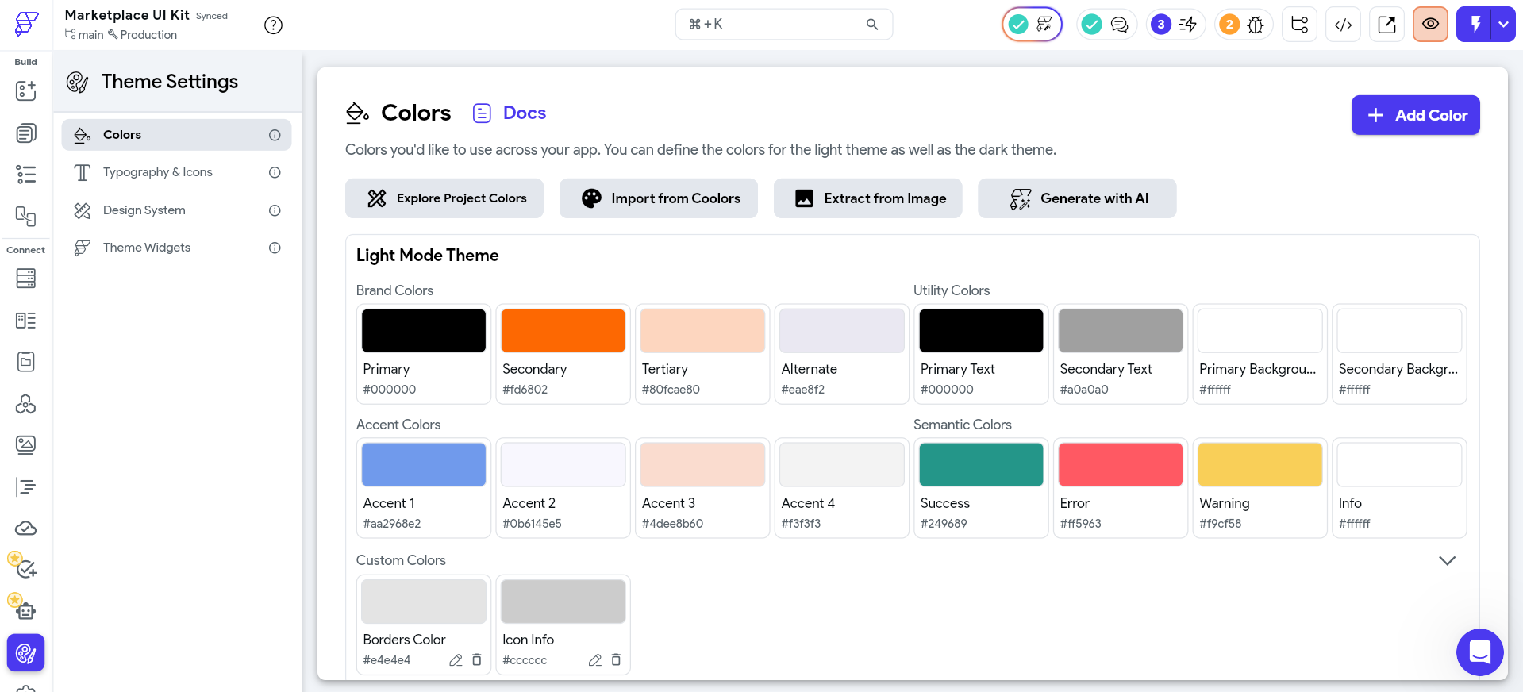The image size is (1523, 692).
Task: Collapse the Custom Colors section
Action: click(x=1447, y=560)
